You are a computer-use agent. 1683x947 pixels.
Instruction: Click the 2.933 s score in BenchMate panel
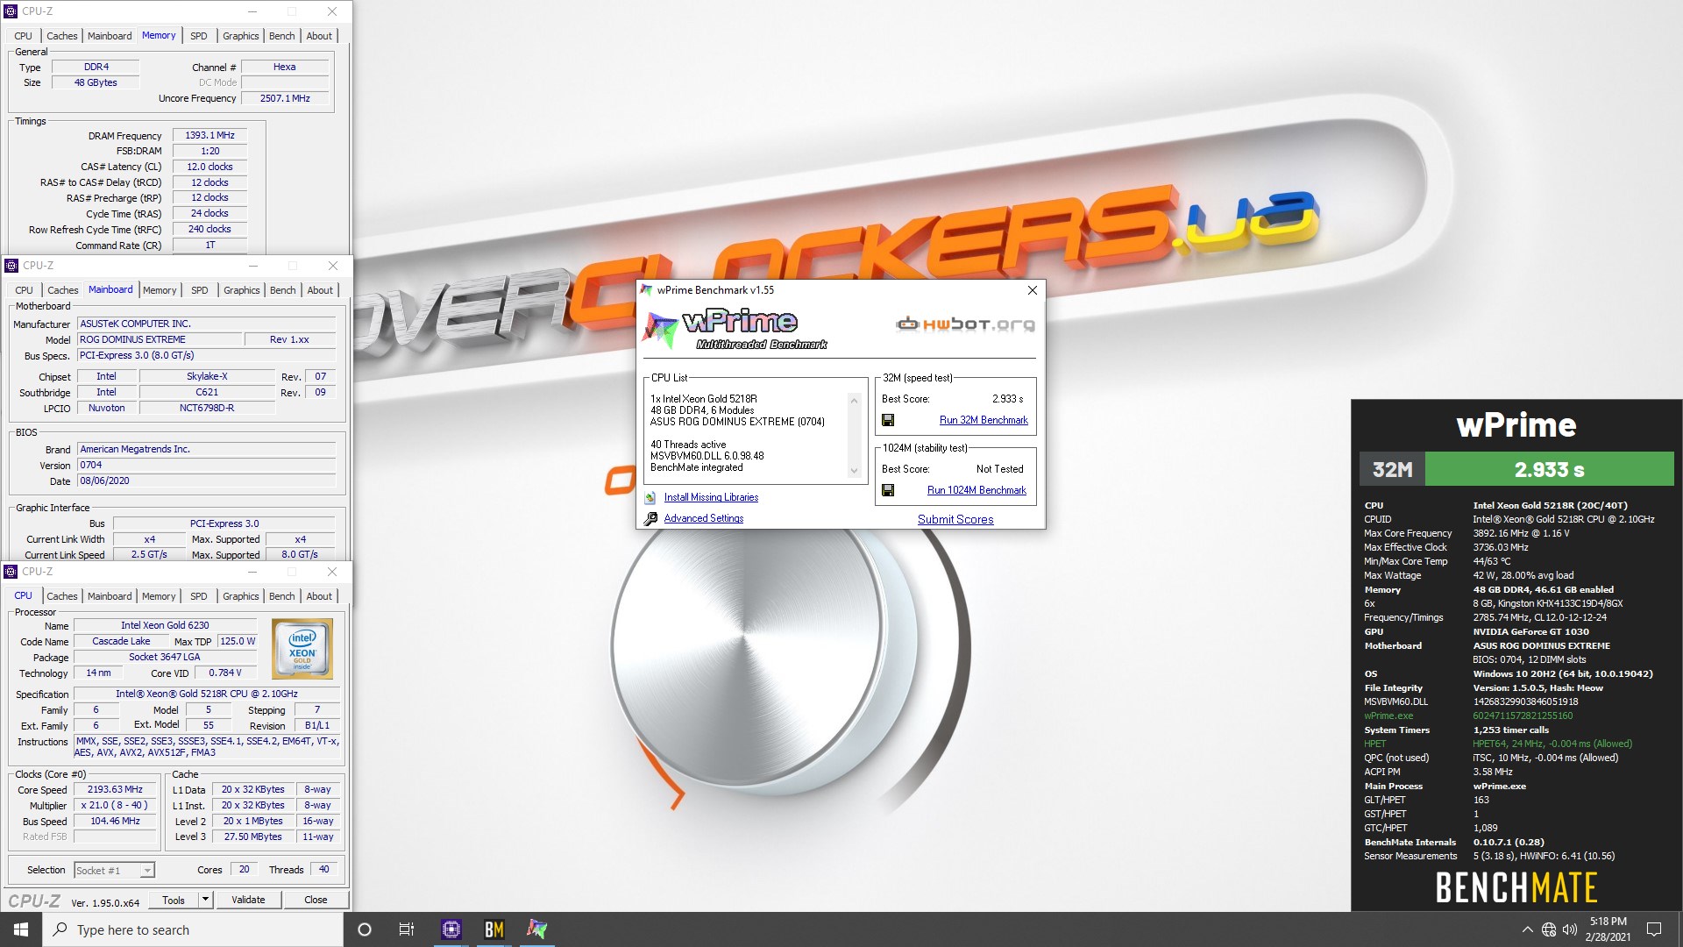(x=1549, y=469)
